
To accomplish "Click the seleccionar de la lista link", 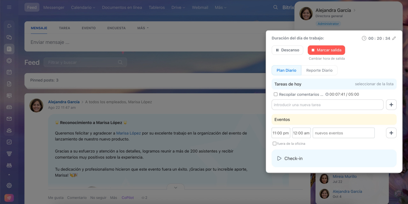I will click(x=374, y=84).
